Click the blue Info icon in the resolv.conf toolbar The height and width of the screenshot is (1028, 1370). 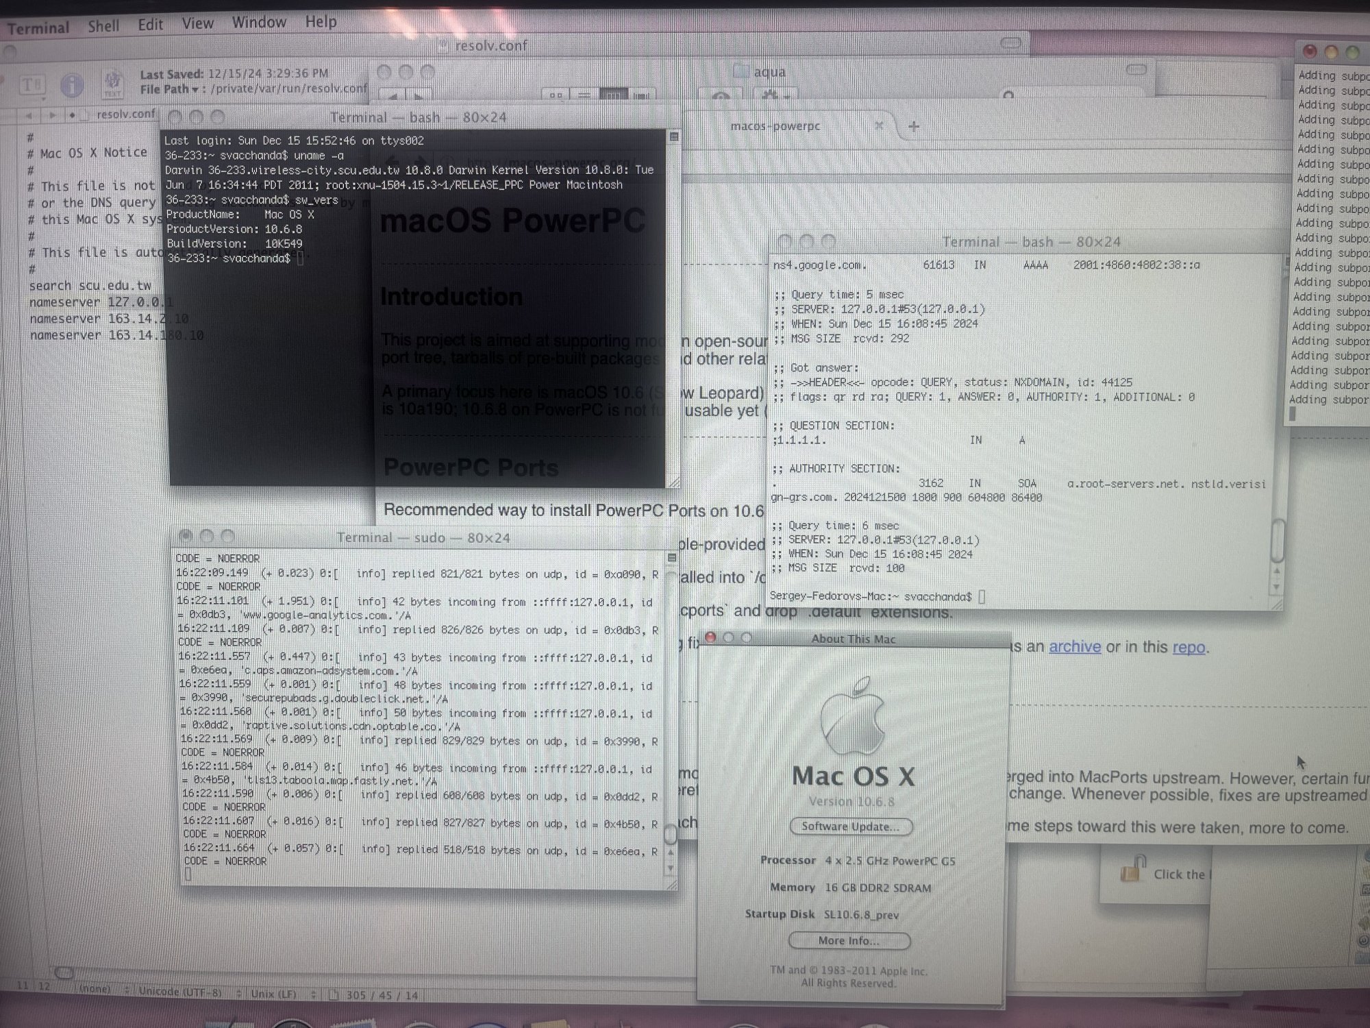[72, 85]
